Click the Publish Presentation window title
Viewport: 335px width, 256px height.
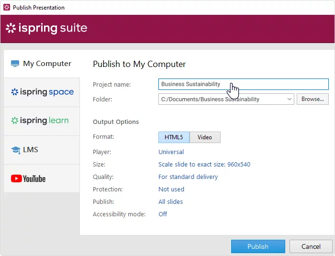[39, 8]
